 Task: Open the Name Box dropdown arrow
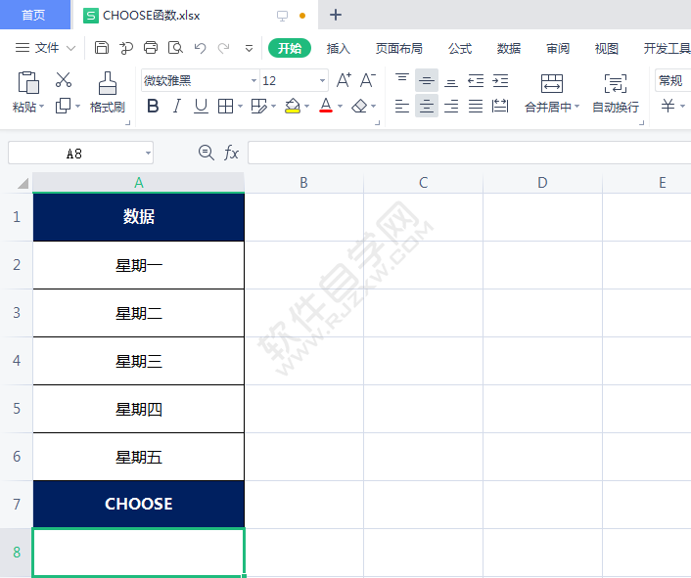(148, 154)
